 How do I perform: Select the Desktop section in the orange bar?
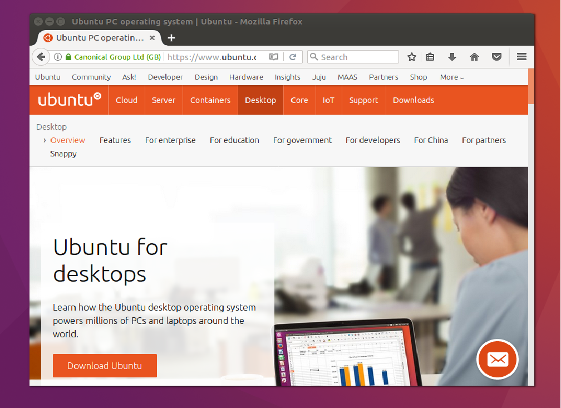[x=260, y=100]
